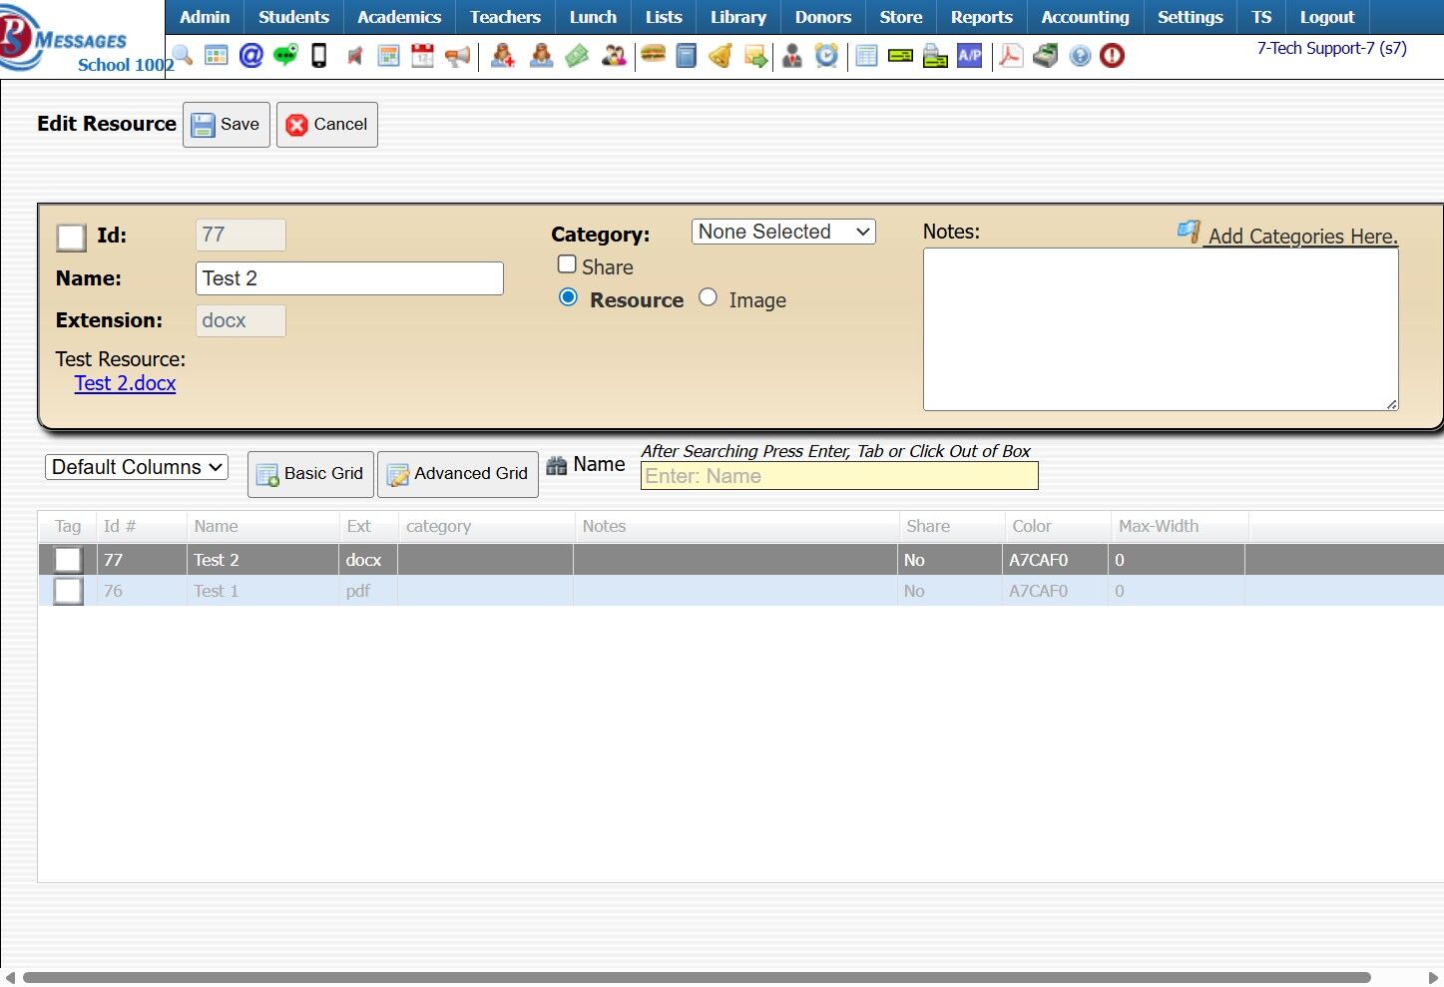
Task: Open the hamburger lunch icon
Action: 654,55
